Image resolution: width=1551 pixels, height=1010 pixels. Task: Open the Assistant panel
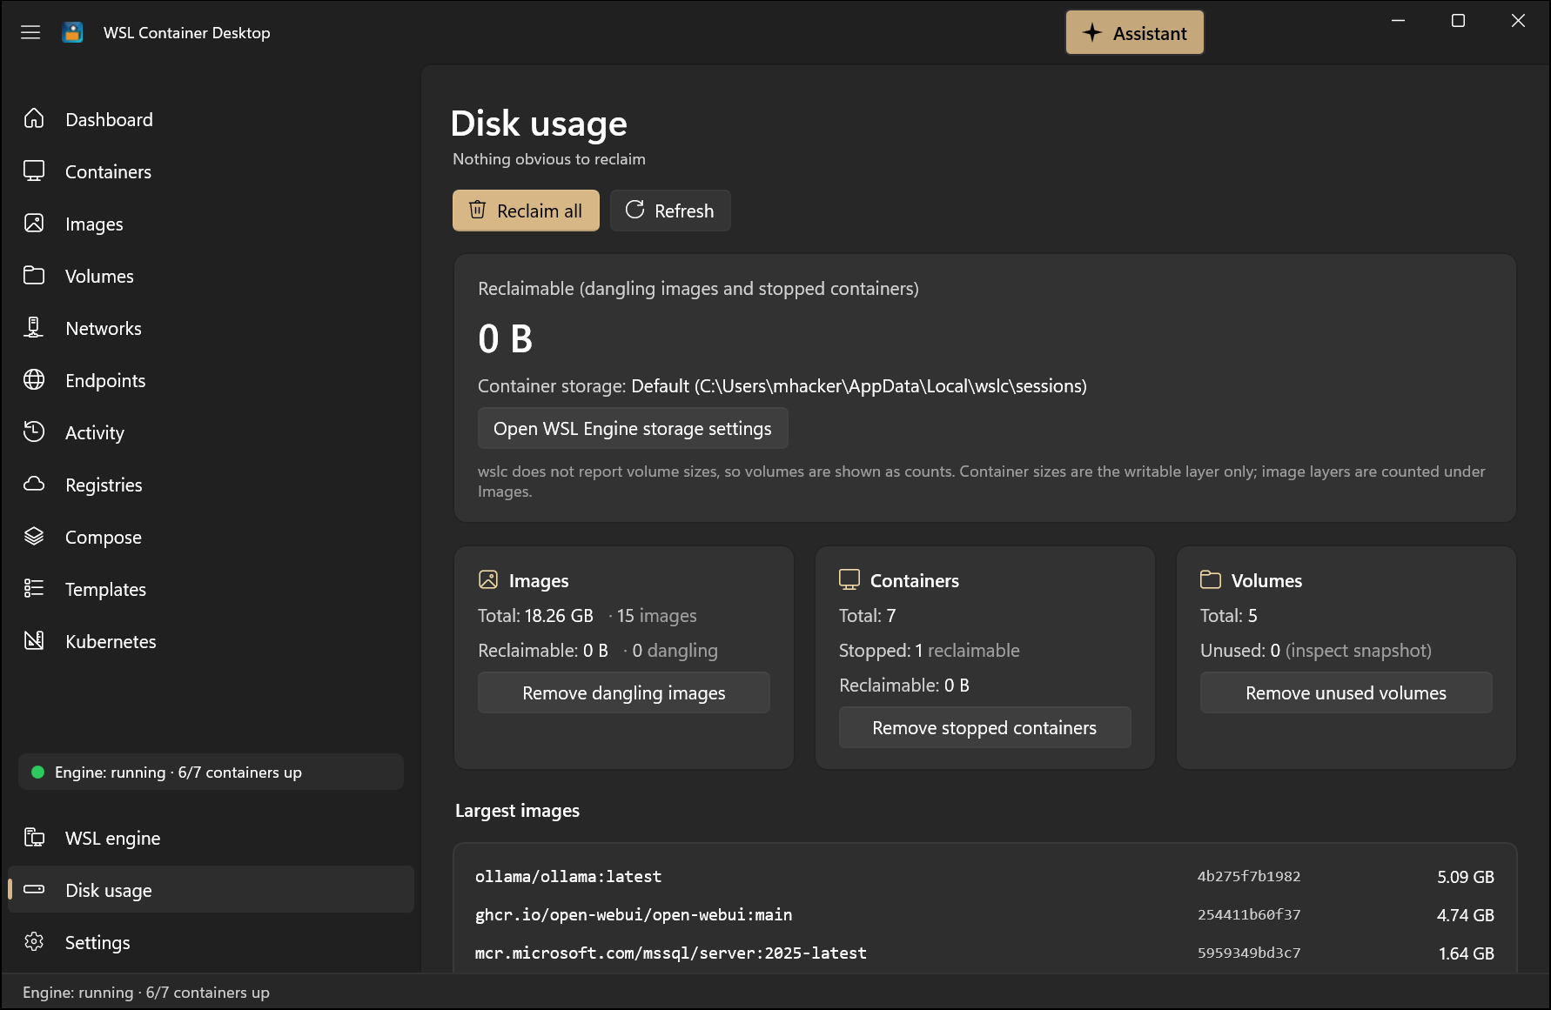pos(1135,33)
